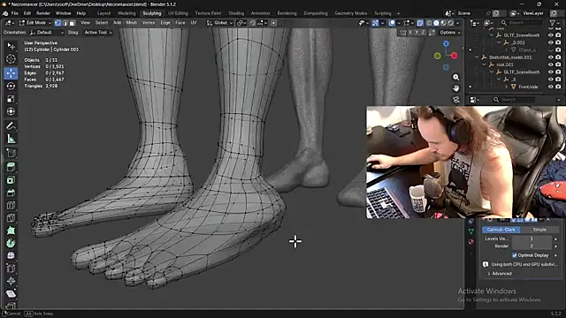Choose Simple subdivision type
Viewport: 566px width, 318px height.
539,230
